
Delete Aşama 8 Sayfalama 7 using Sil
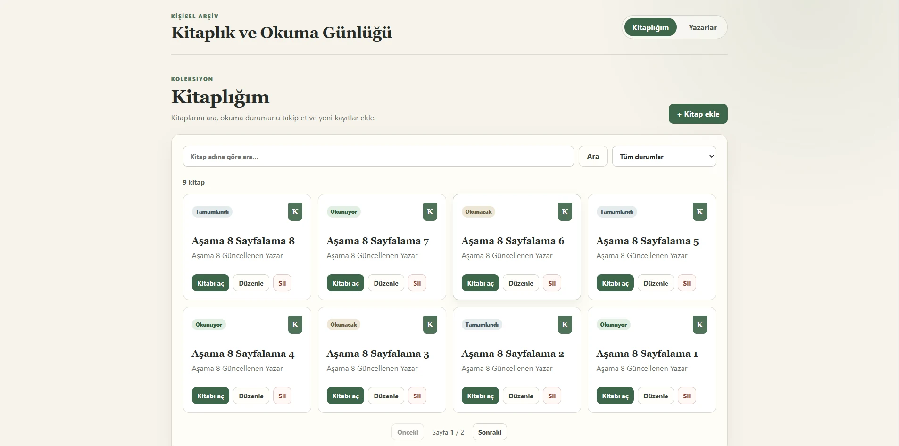[417, 283]
